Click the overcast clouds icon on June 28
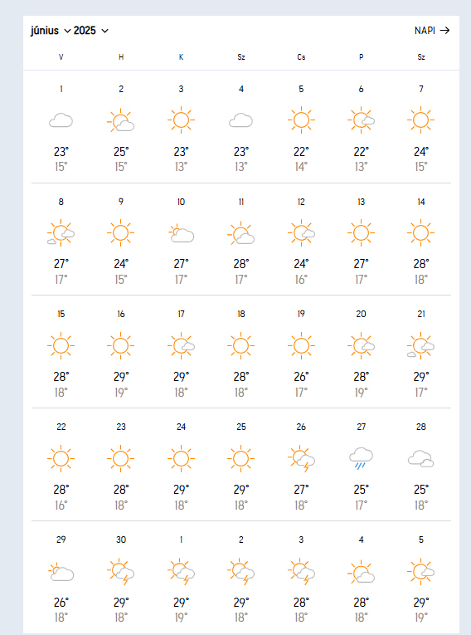Viewport: 471px width, 635px height. pyautogui.click(x=420, y=458)
